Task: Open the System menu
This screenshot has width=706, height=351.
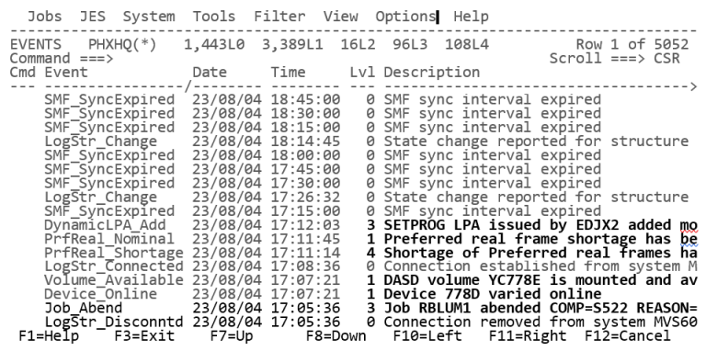Action: 149,17
